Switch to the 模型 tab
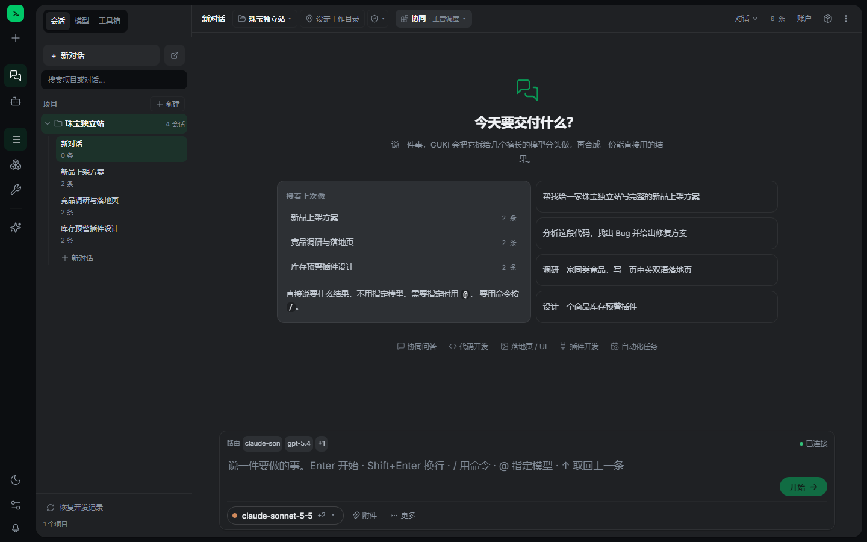Screen dimensions: 867x542 (82, 21)
